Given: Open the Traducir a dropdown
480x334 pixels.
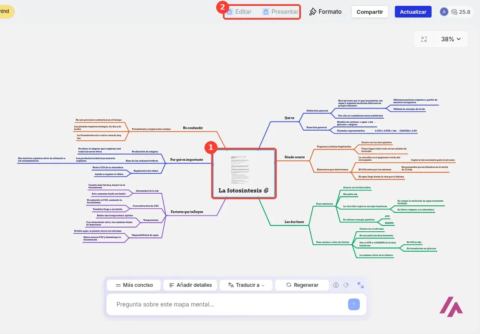Looking at the screenshot, I should pyautogui.click(x=246, y=285).
